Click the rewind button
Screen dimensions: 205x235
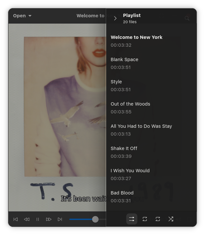click(x=27, y=219)
